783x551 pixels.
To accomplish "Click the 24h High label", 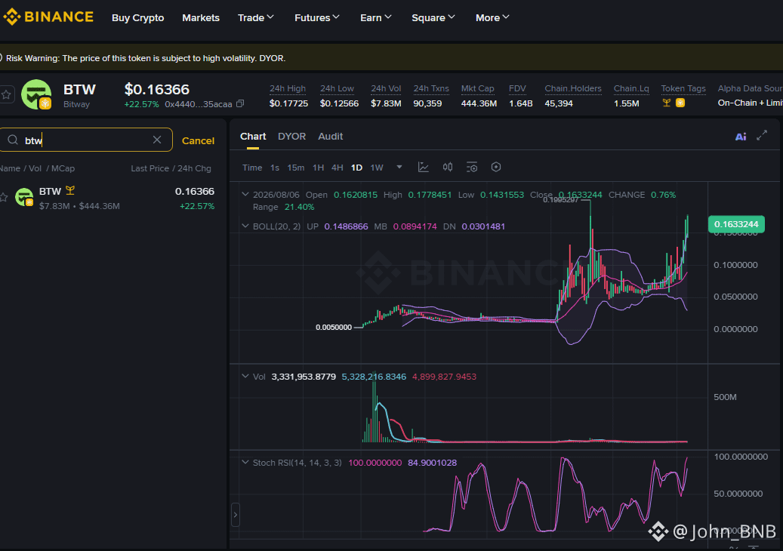I will pyautogui.click(x=288, y=88).
